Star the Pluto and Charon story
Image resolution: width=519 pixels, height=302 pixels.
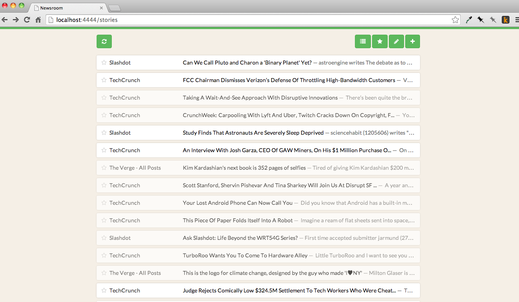click(104, 63)
